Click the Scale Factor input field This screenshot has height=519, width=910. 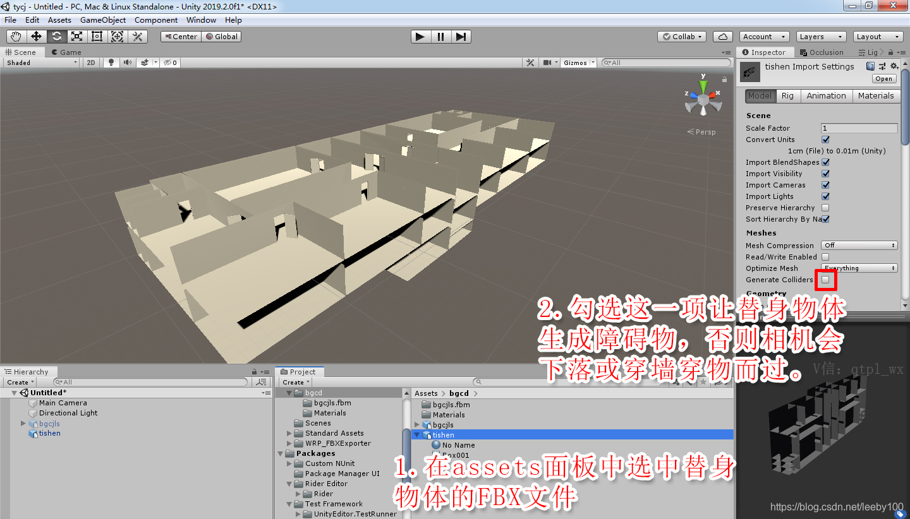point(859,128)
